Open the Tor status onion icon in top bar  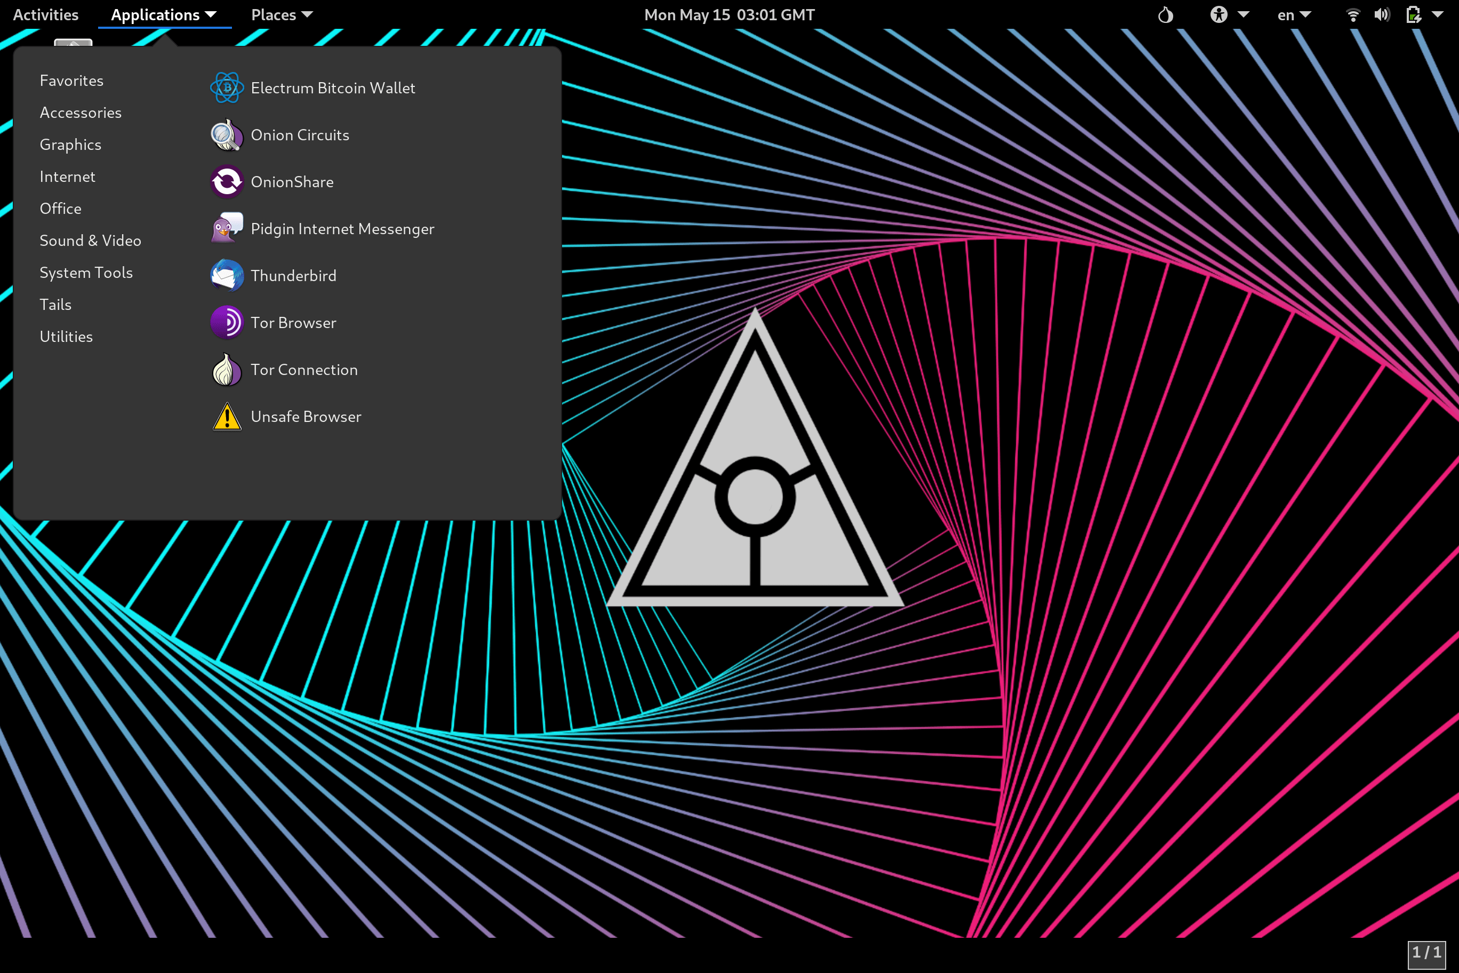1166,15
